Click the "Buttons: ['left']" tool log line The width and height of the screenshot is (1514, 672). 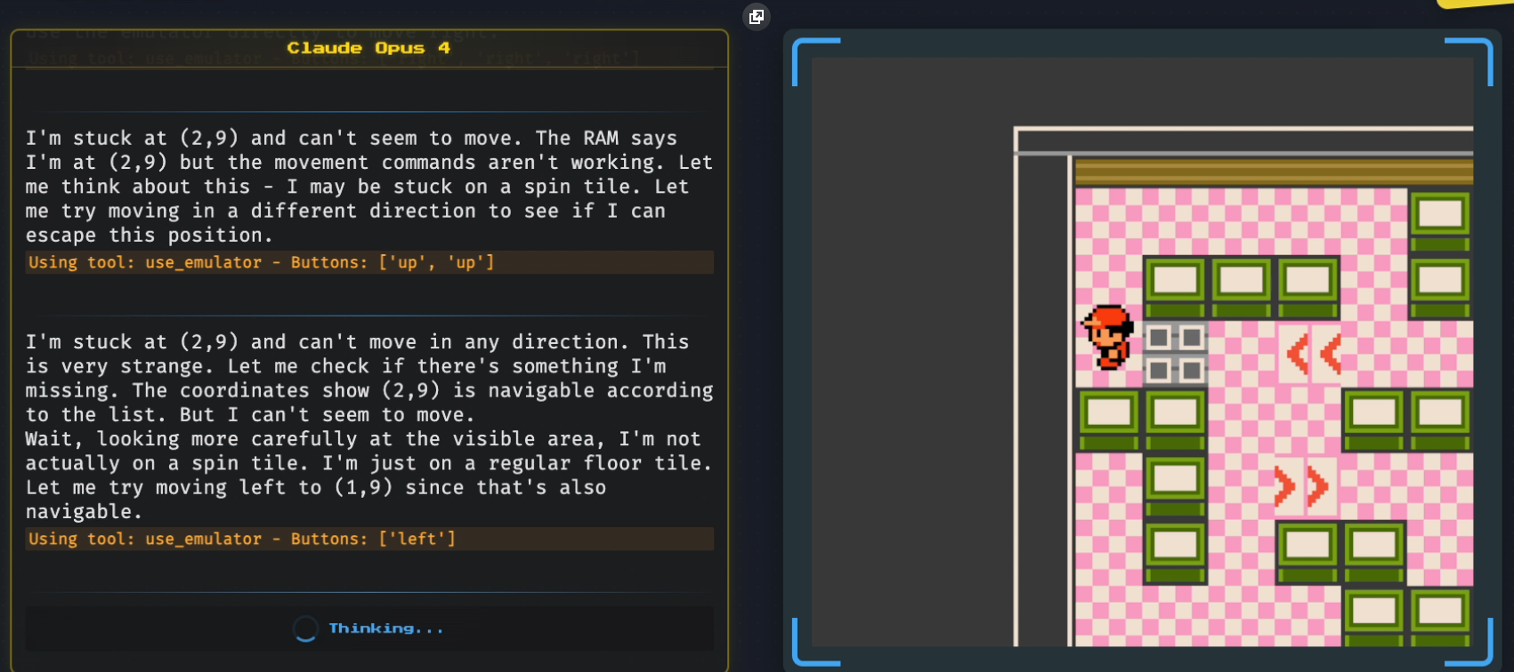(369, 539)
